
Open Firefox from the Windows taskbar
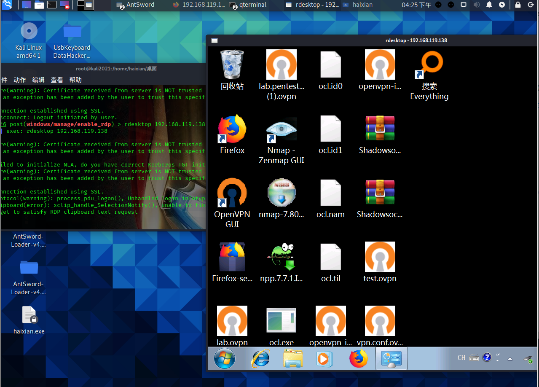[x=359, y=359]
